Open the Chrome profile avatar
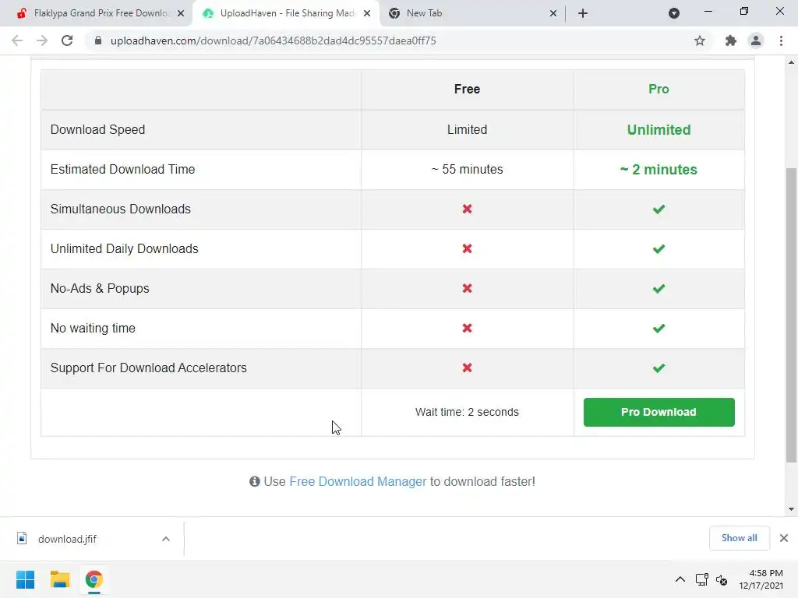The width and height of the screenshot is (798, 598). pyautogui.click(x=755, y=40)
